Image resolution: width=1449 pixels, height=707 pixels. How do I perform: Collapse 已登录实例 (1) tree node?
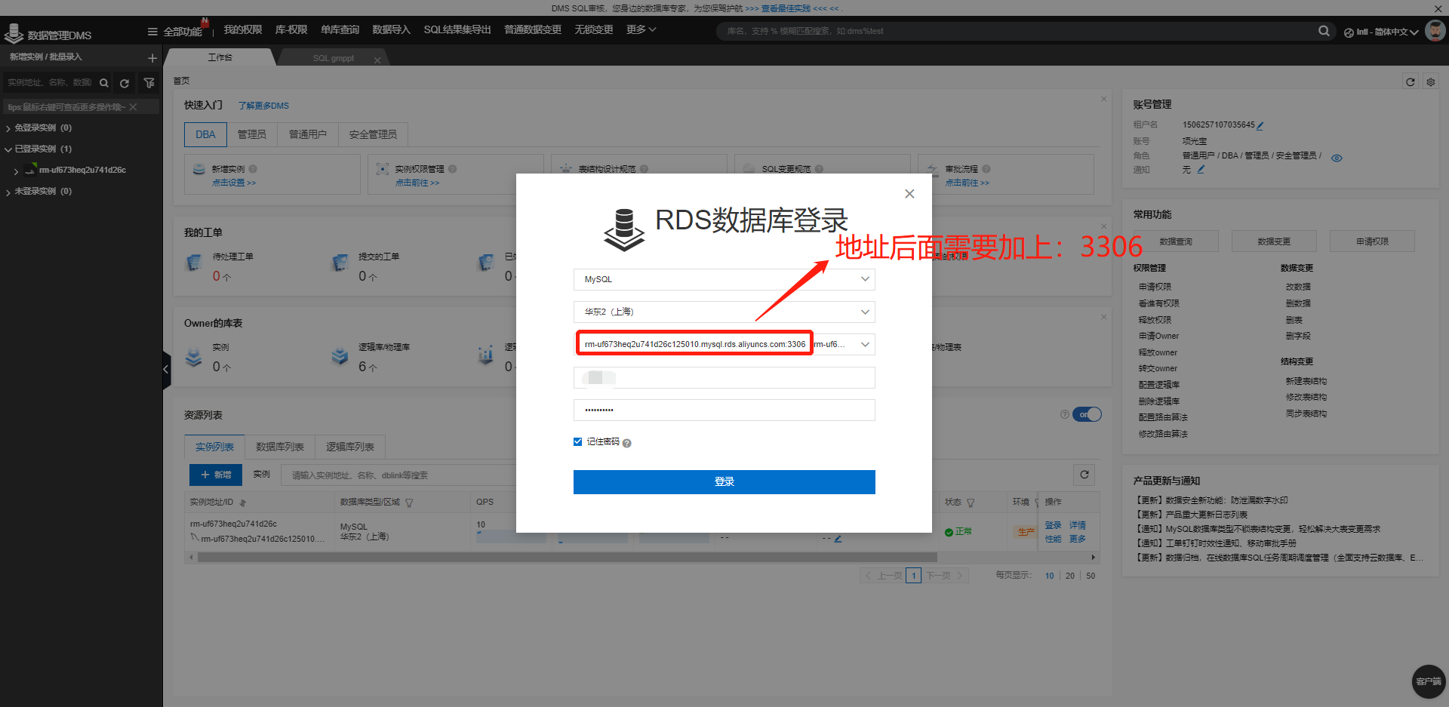[8, 149]
